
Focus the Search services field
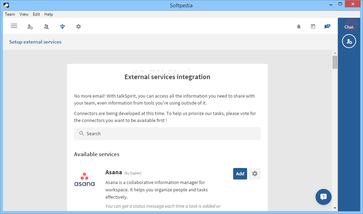[x=168, y=133]
